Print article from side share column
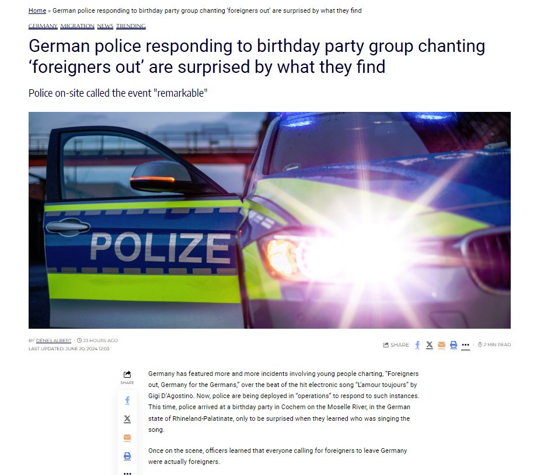Viewport: 537px width, 475px height. [127, 456]
